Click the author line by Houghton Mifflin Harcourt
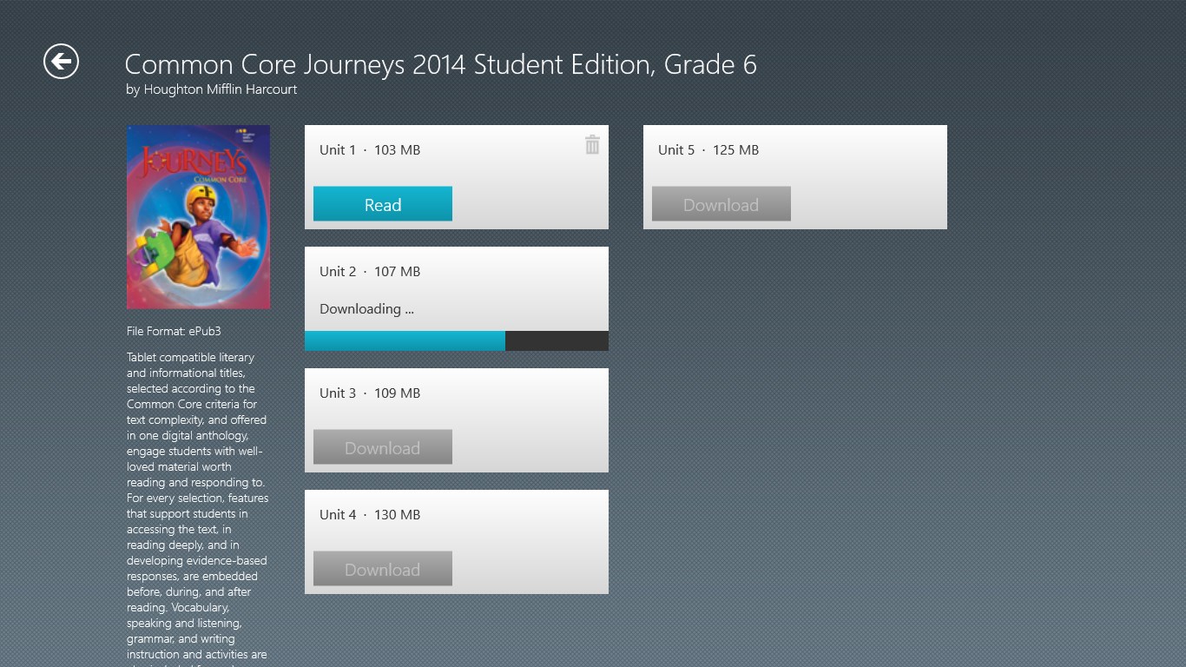Image resolution: width=1186 pixels, height=667 pixels. click(x=212, y=89)
